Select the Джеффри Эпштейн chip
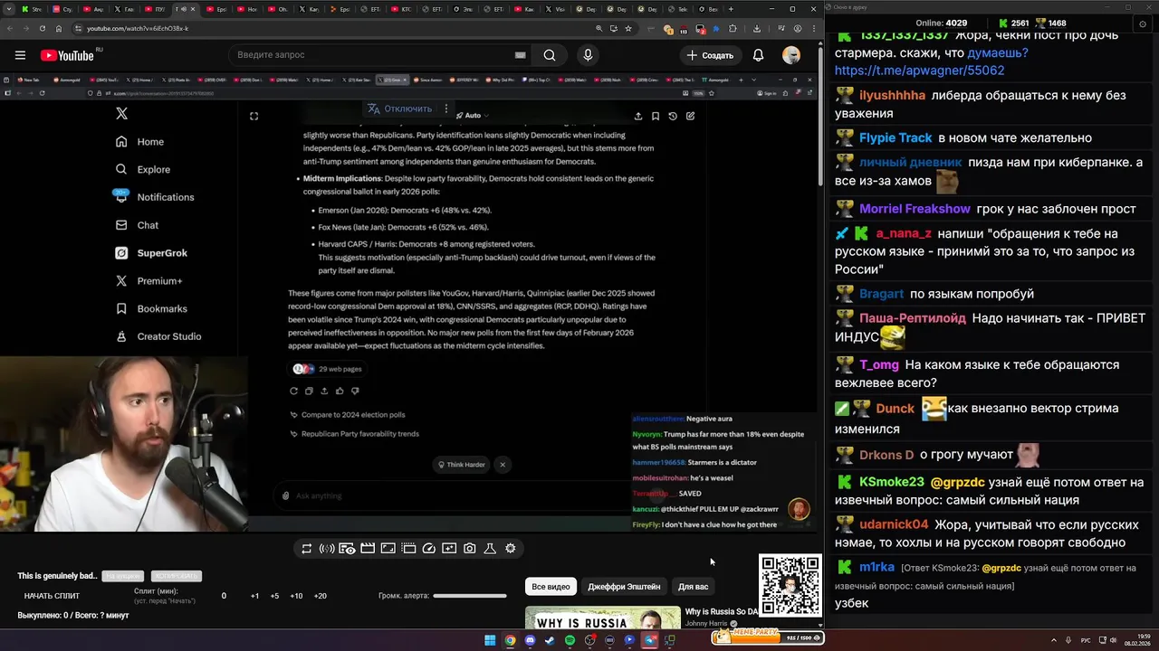The width and height of the screenshot is (1159, 651). [624, 587]
